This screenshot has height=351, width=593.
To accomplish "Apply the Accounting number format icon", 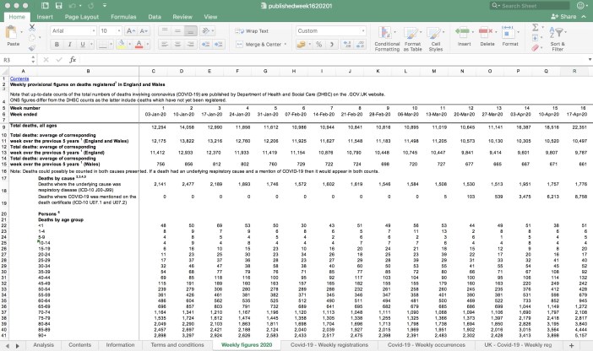I will click(301, 45).
